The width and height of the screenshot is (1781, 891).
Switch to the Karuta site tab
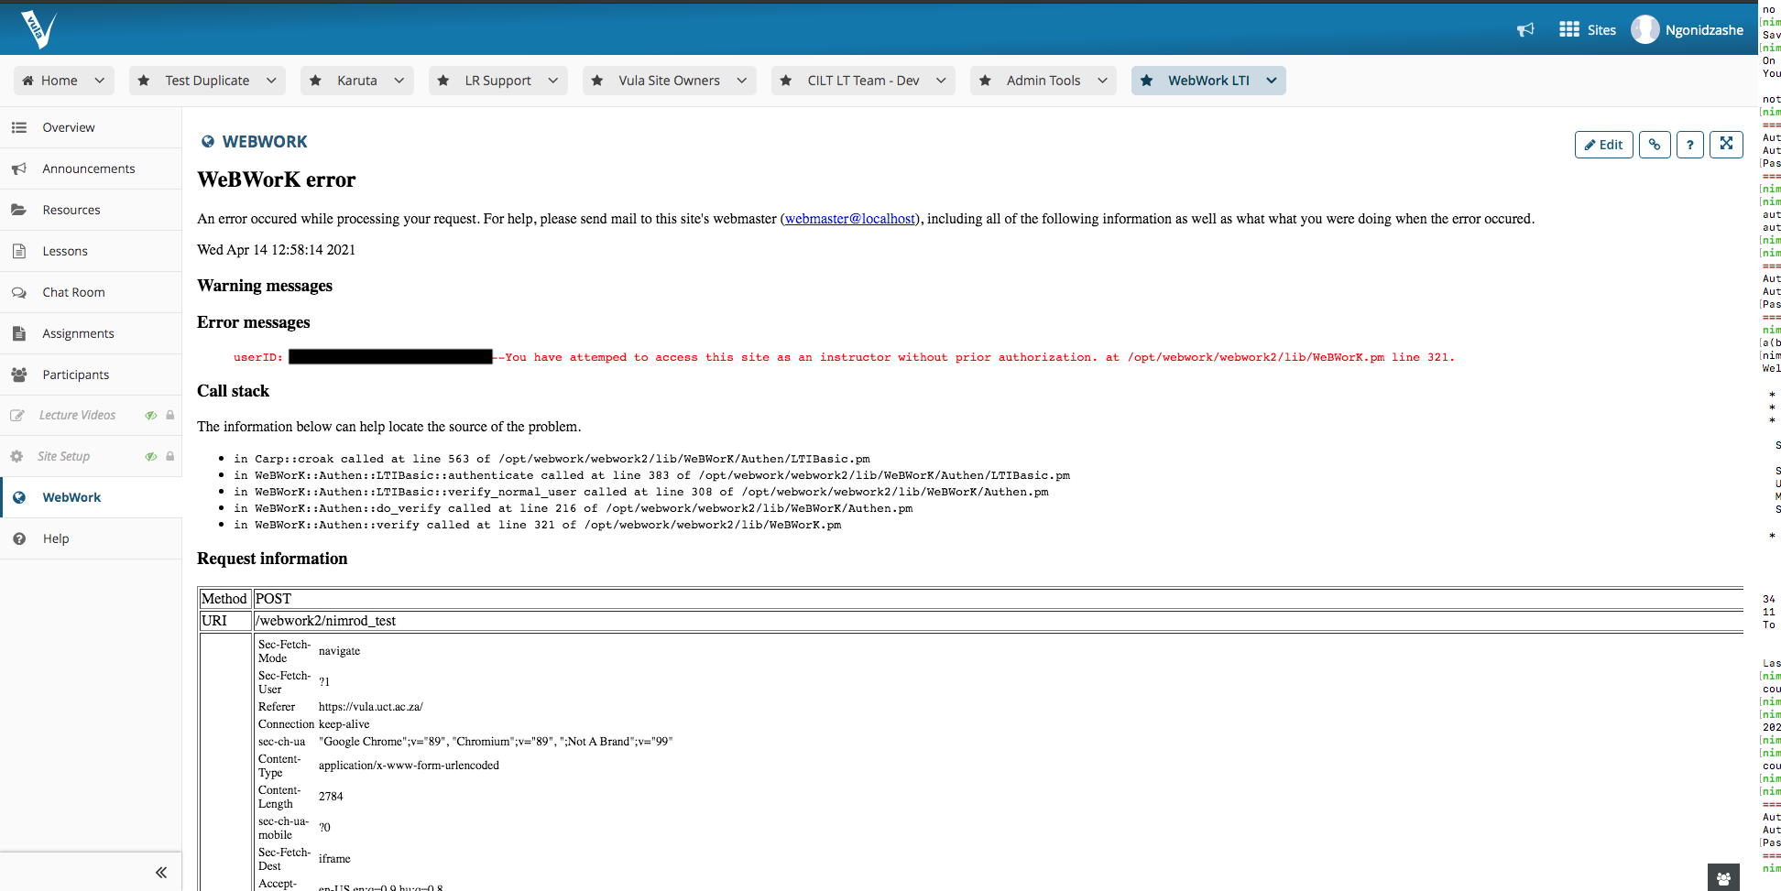(x=357, y=81)
